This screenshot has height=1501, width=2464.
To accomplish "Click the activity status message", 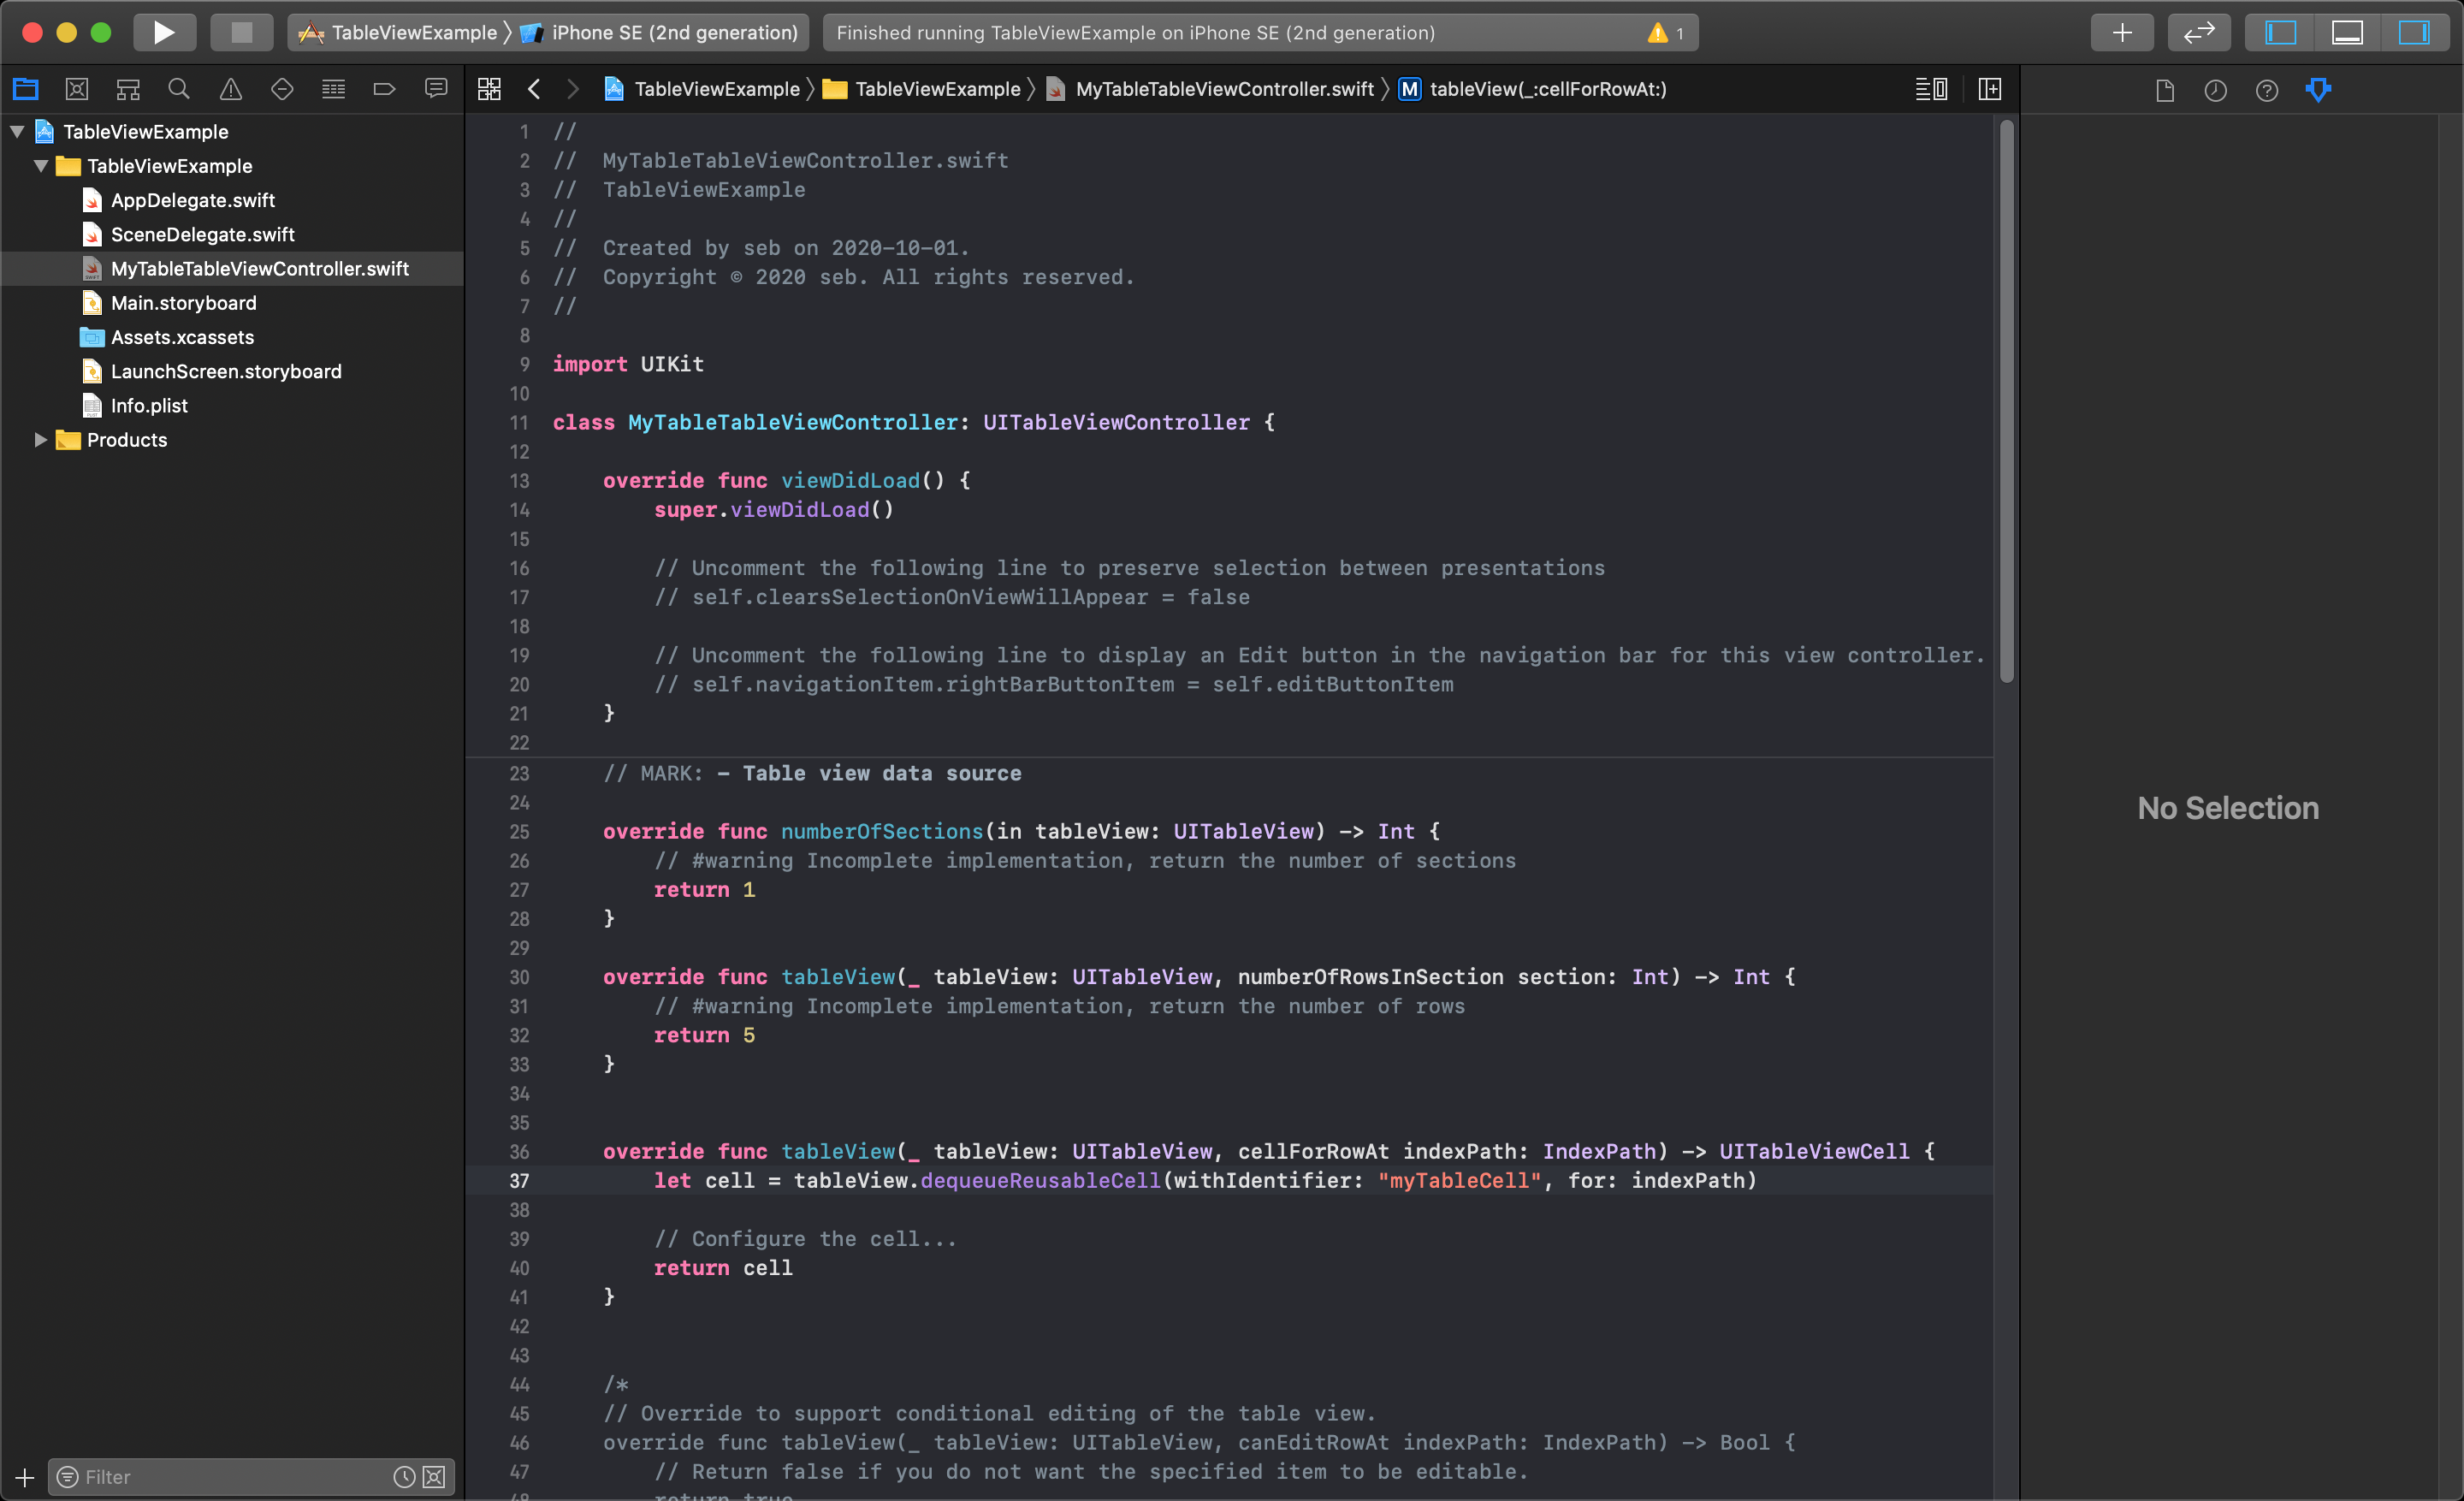I will click(x=1135, y=33).
